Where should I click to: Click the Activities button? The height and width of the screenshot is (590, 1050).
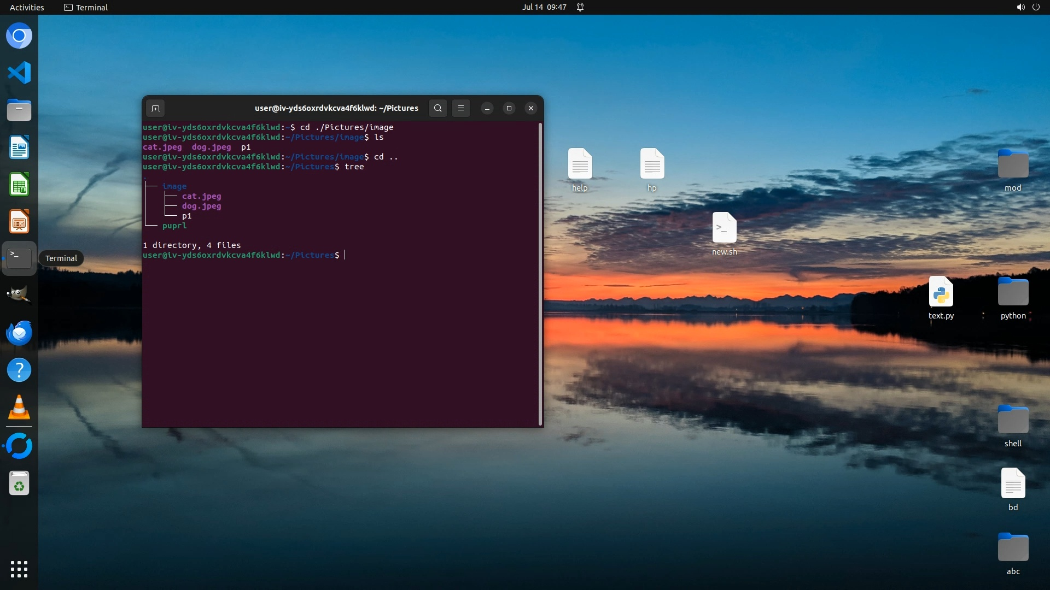[27, 7]
